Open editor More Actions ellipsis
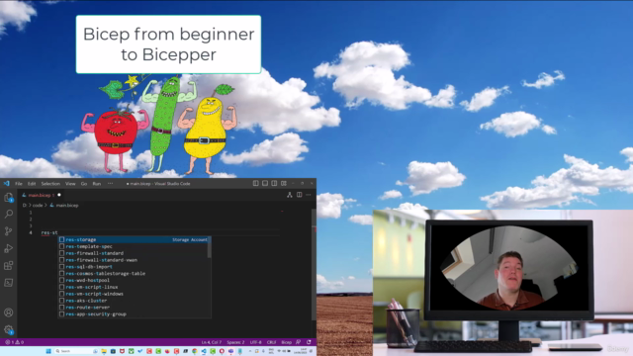 [309, 195]
